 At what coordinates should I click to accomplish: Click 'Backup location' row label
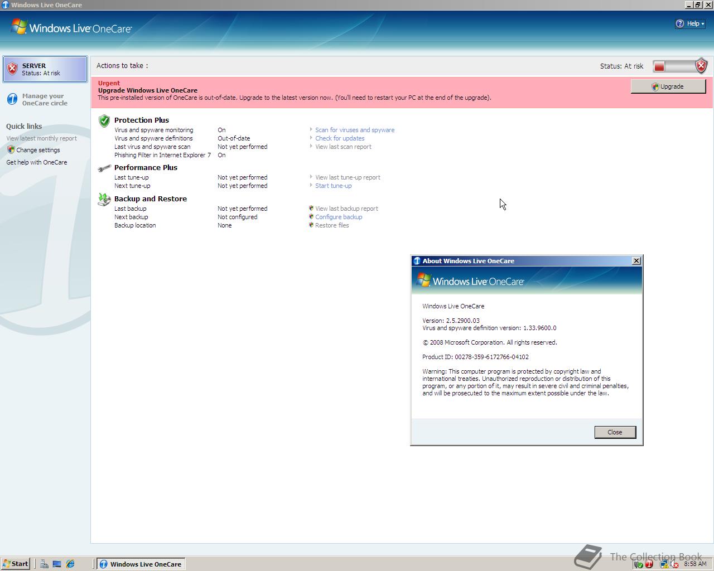(135, 225)
